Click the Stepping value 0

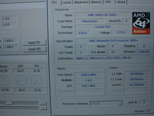pos(144,46)
